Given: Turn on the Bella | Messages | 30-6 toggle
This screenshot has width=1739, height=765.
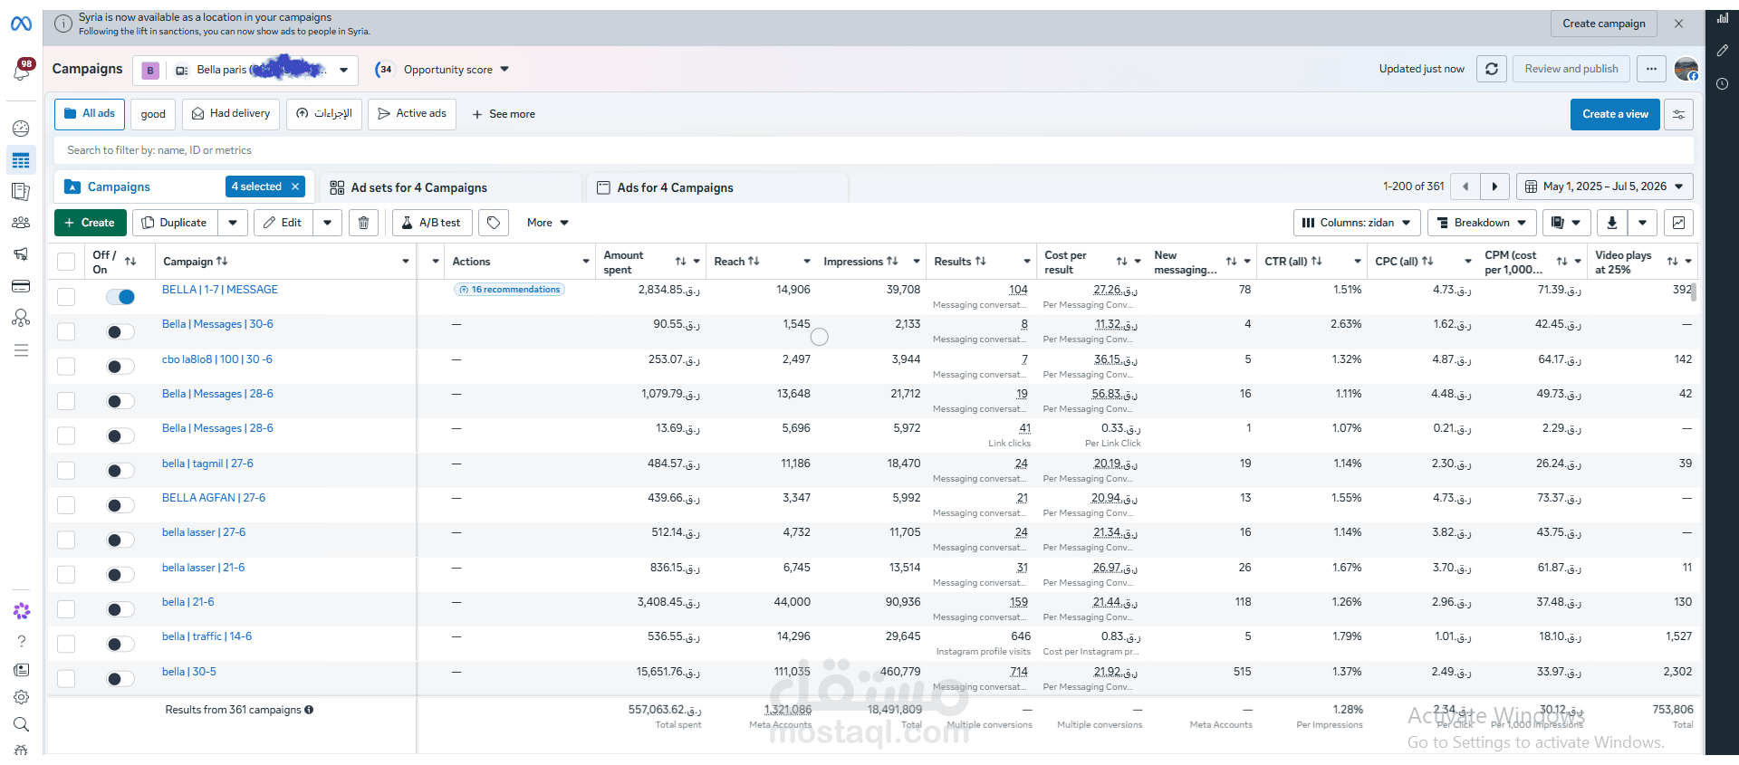Looking at the screenshot, I should coord(120,332).
